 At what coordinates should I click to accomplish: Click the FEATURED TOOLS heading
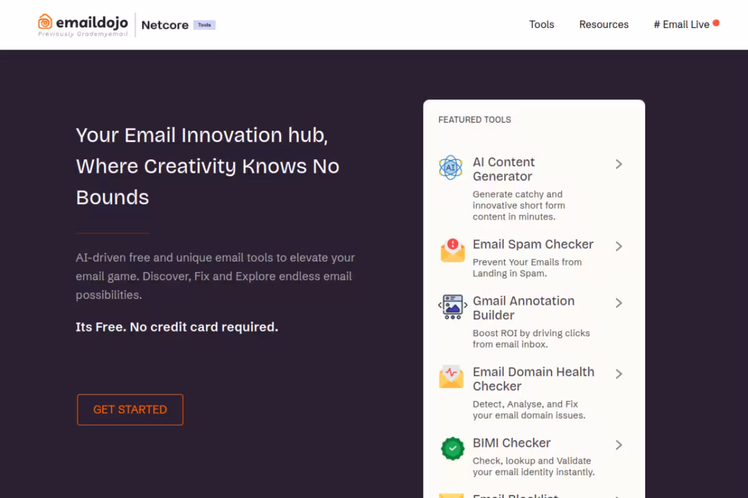pyautogui.click(x=474, y=120)
